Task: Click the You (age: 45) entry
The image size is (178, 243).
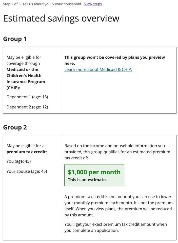Action: (x=18, y=161)
